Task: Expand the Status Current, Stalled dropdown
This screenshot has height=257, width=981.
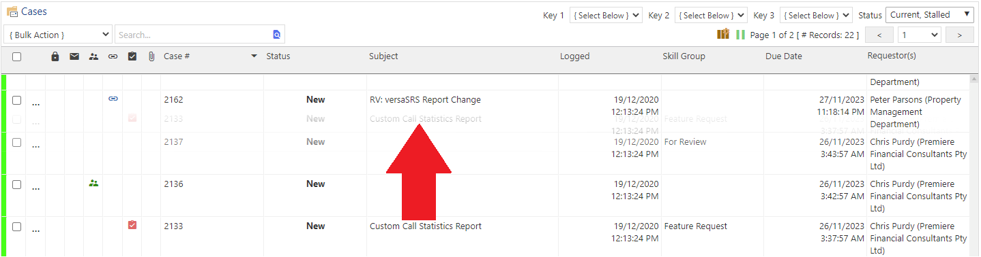Action: pyautogui.click(x=930, y=15)
